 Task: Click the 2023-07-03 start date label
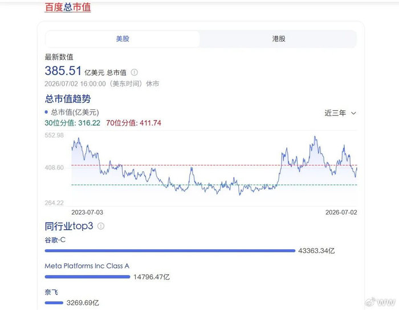[x=87, y=212]
